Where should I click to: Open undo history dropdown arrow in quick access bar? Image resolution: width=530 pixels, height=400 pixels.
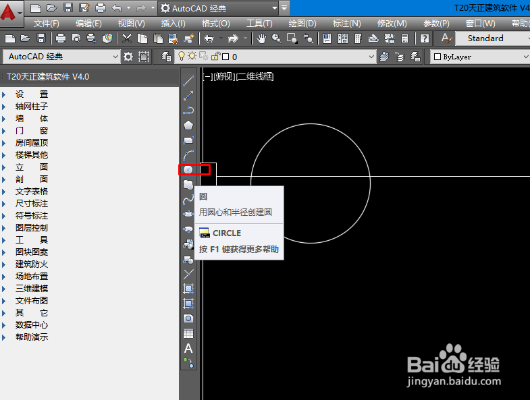coord(128,8)
